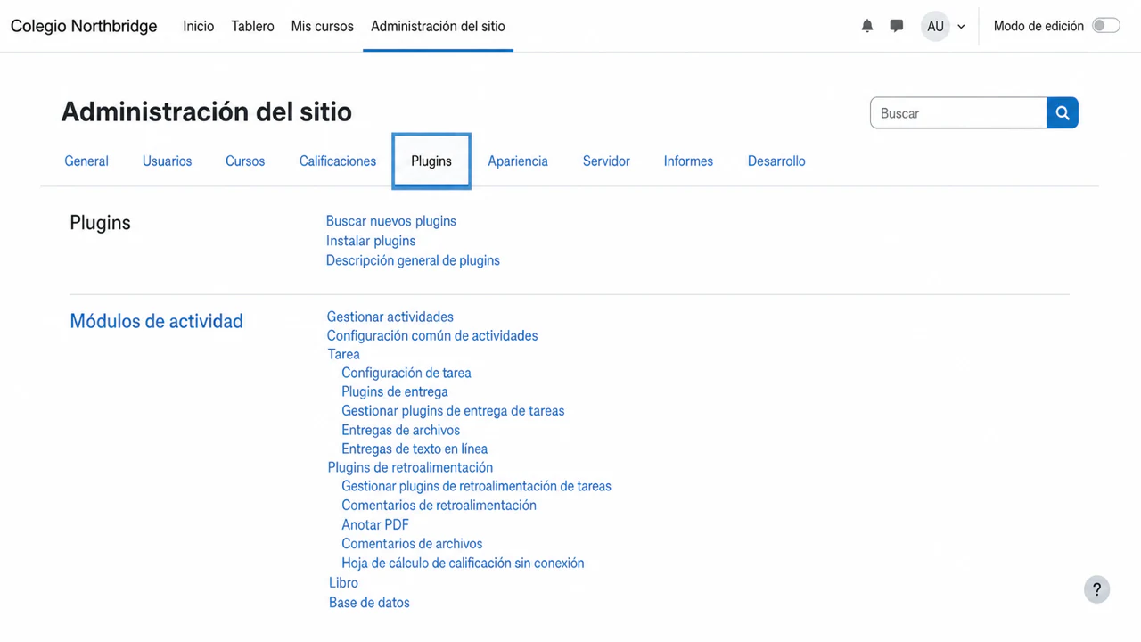The height and width of the screenshot is (642, 1141).
Task: Focus the Buscar search field
Action: (958, 113)
